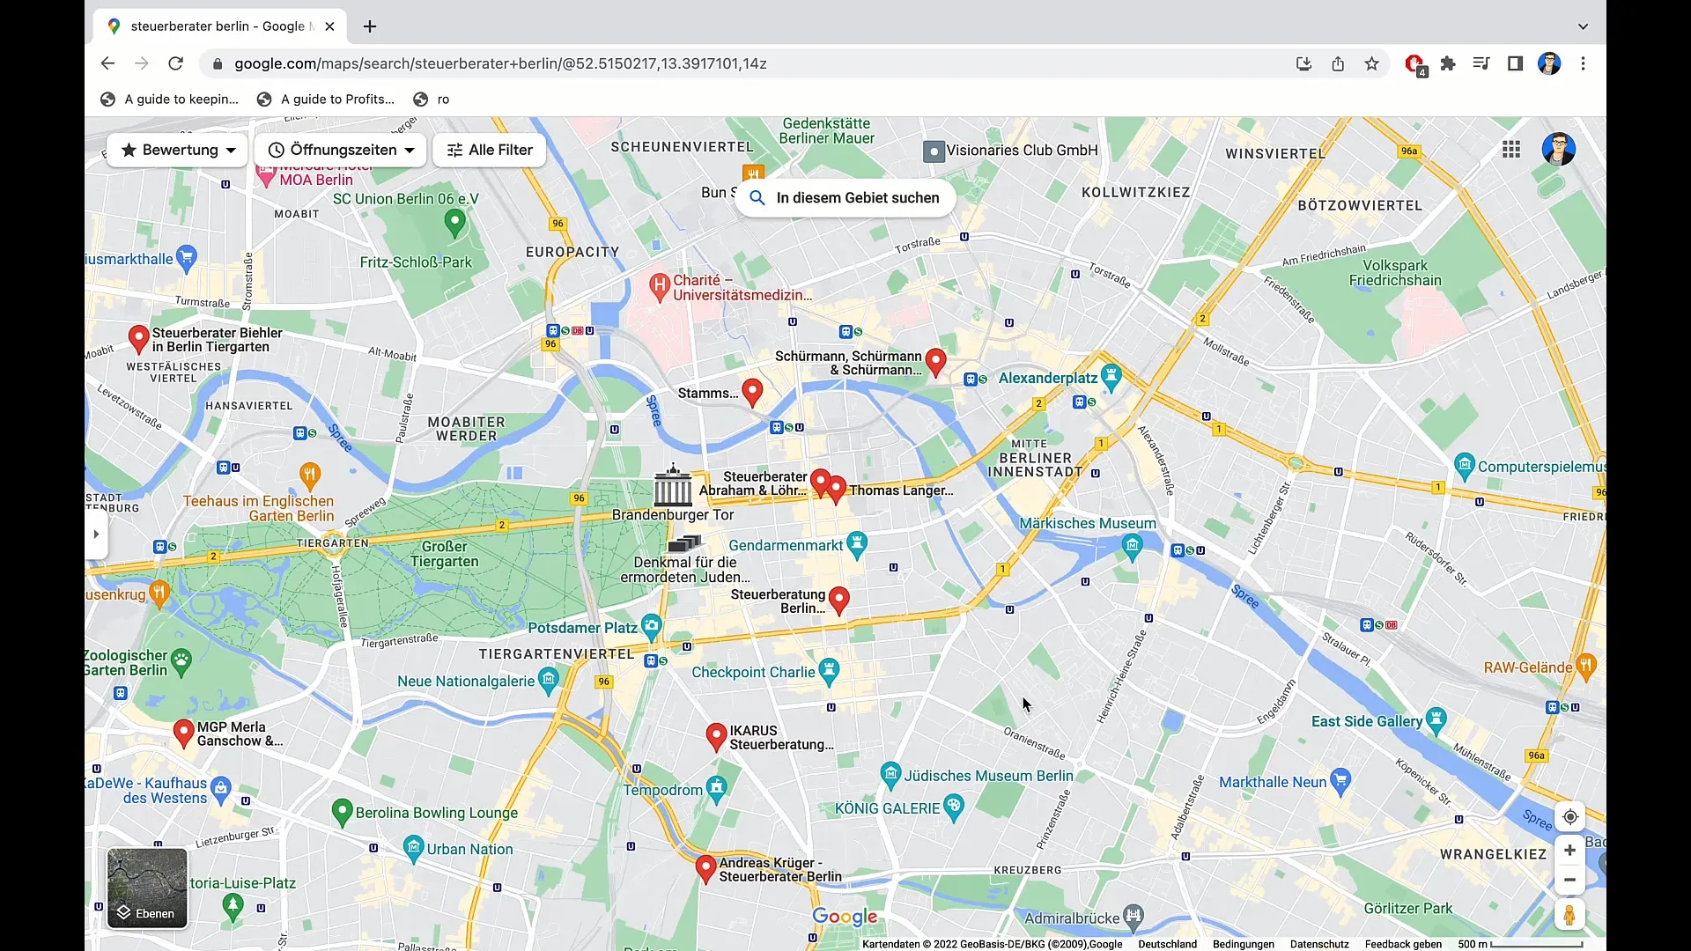1691x951 pixels.
Task: Open the ad blocker extension icon
Action: [x=1414, y=64]
